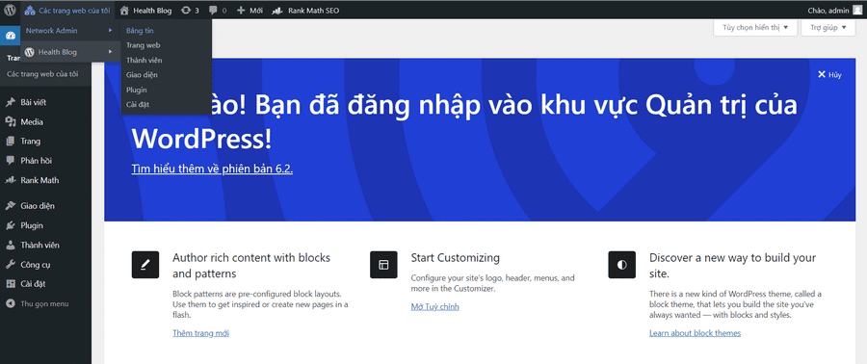
Task: Open the comments bubble icon
Action: point(213,10)
